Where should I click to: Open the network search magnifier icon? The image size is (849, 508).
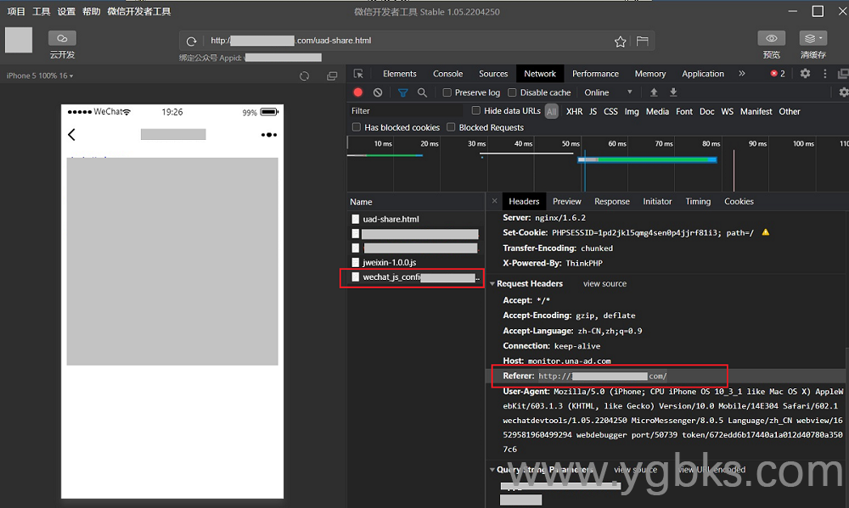[422, 92]
